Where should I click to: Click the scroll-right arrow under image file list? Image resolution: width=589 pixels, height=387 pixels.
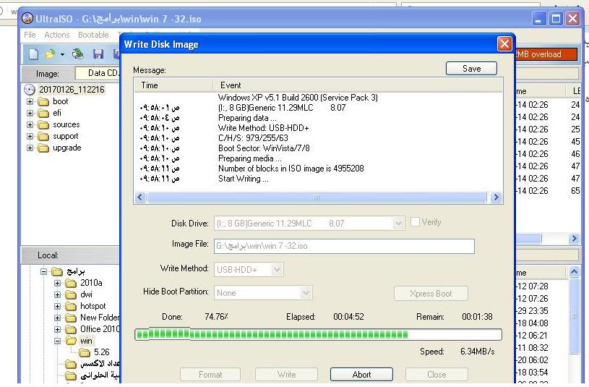tap(574, 238)
